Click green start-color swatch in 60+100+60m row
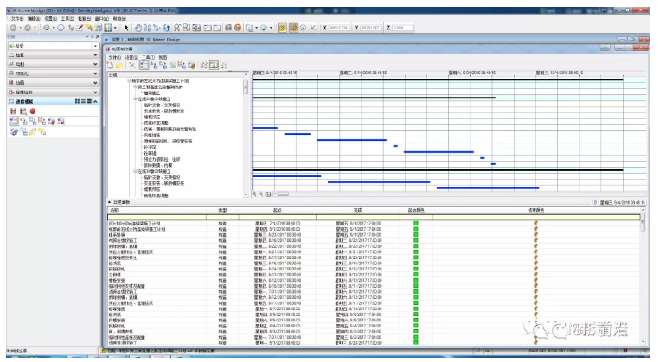Viewport: 660px width, 362px height. [x=416, y=223]
